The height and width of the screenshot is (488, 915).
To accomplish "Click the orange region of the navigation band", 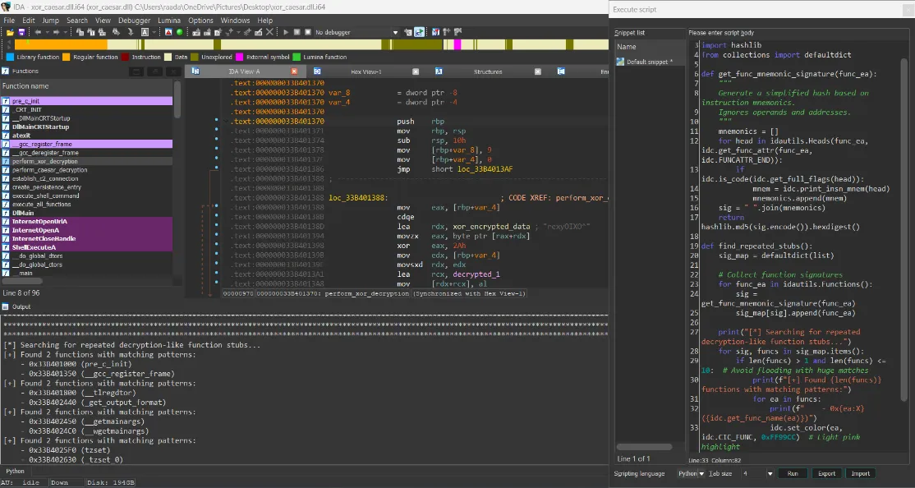I will tap(61, 44).
